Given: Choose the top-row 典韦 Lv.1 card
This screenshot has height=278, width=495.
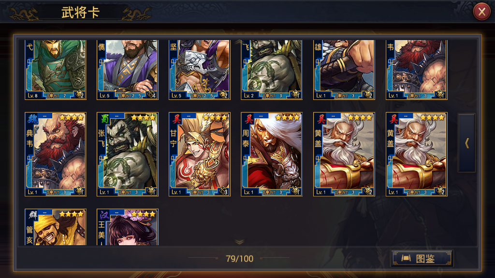Looking at the screenshot, I should point(416,69).
